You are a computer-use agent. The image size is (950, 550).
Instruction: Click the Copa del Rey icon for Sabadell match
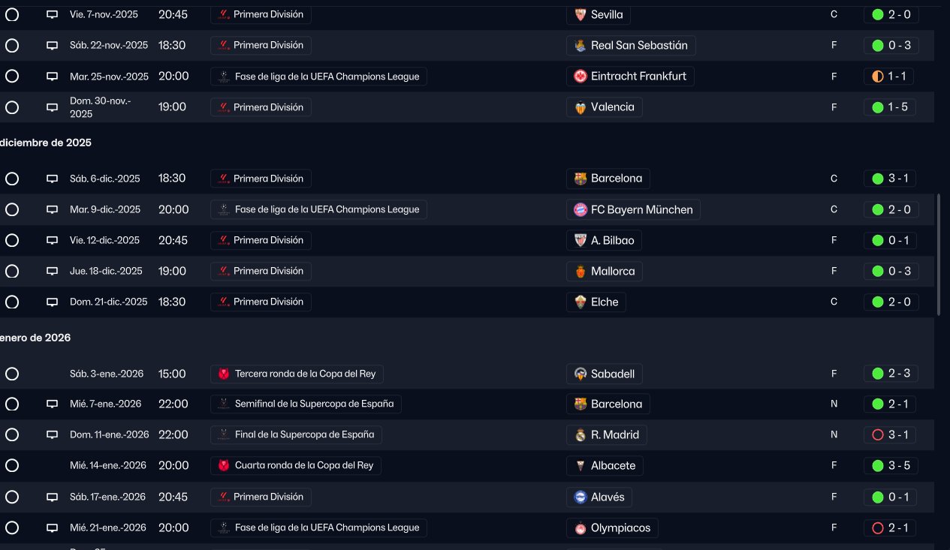coord(224,374)
